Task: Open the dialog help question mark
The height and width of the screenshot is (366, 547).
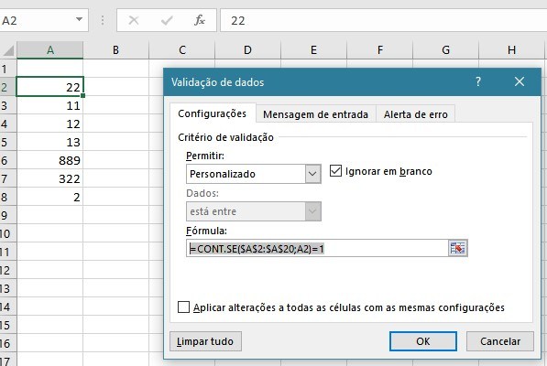Action: [x=478, y=81]
